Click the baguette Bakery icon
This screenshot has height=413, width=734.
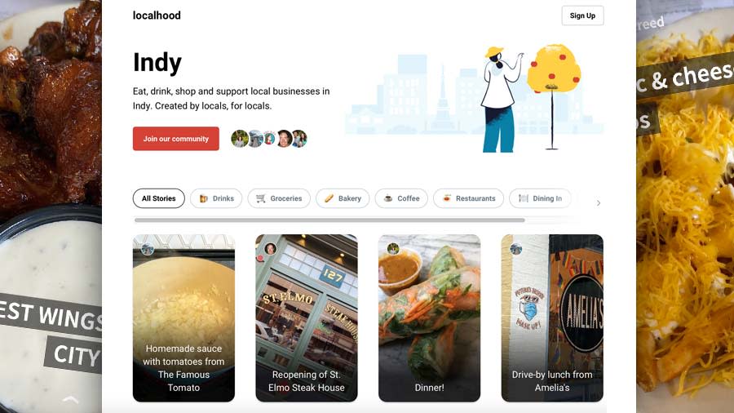coord(329,198)
